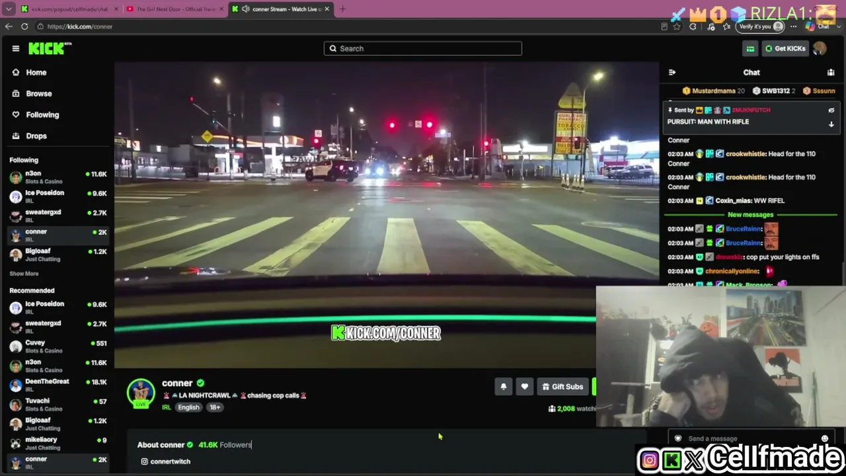
Task: Click chronicallyonline username in chat
Action: click(732, 271)
